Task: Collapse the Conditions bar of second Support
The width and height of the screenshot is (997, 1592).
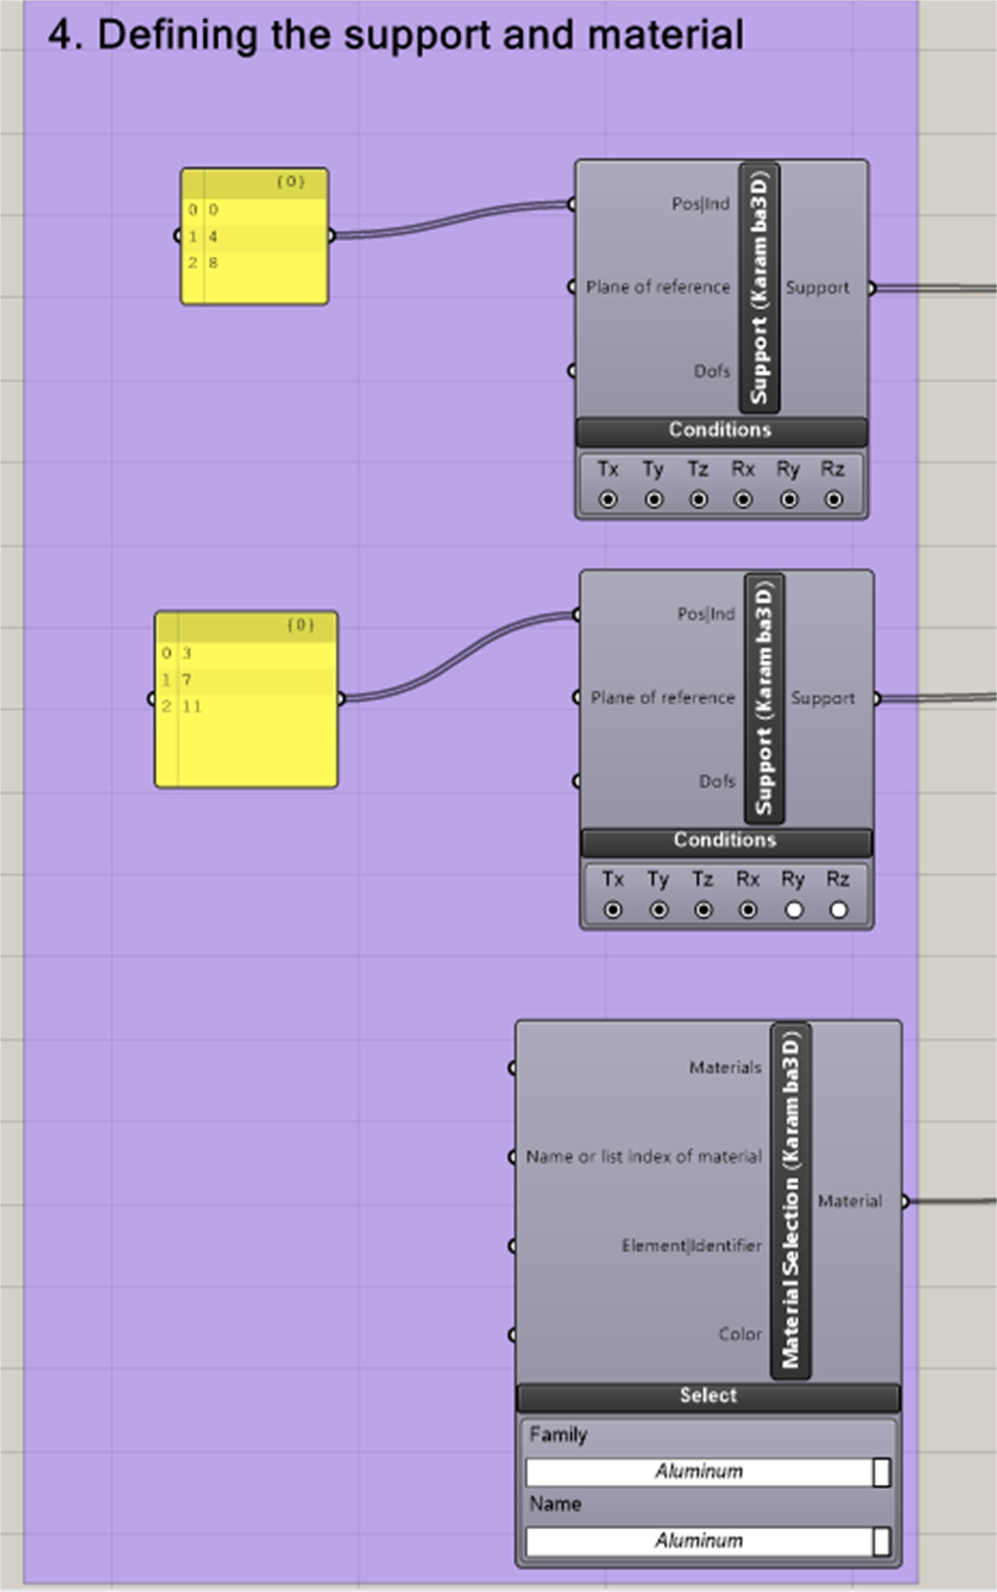Action: (x=725, y=840)
